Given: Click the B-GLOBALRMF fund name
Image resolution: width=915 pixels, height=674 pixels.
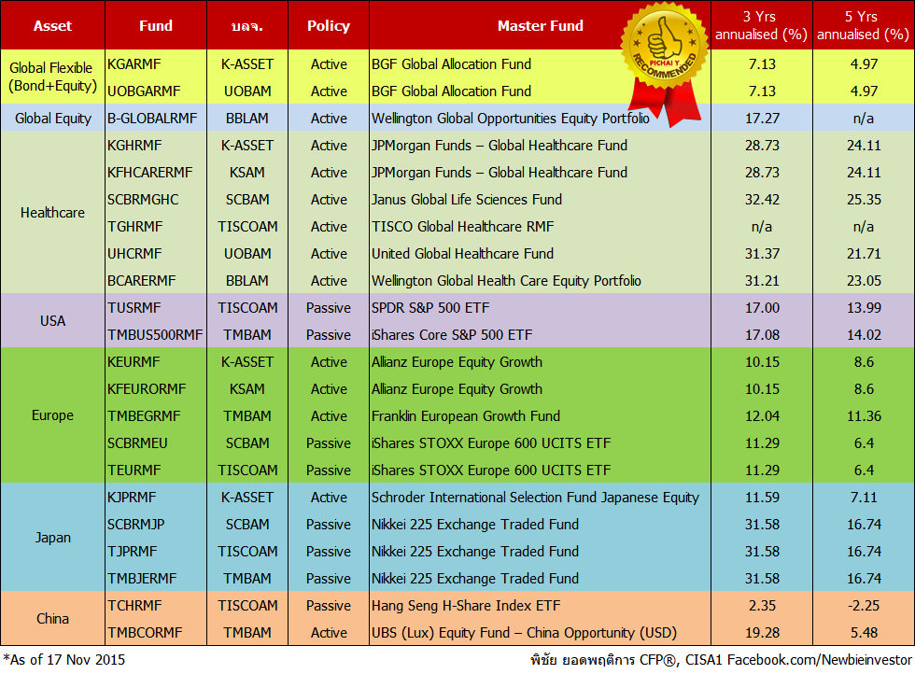Looking at the screenshot, I should [152, 119].
